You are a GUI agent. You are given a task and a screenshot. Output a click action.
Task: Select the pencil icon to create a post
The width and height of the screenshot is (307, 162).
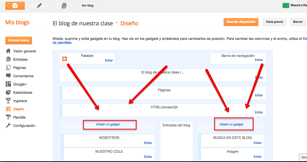pos(39,6)
